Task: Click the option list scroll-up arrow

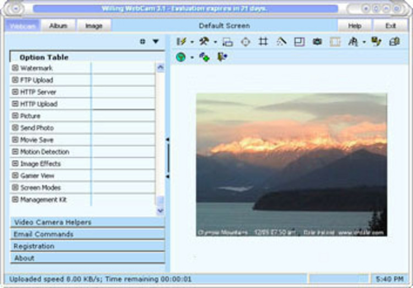Action: [x=160, y=68]
